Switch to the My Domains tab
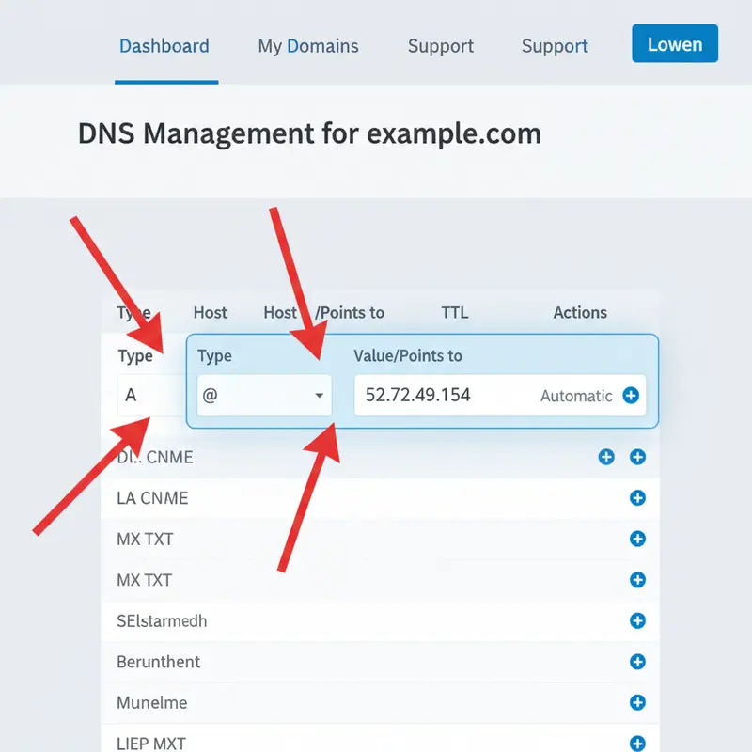This screenshot has width=752, height=752. (x=307, y=46)
